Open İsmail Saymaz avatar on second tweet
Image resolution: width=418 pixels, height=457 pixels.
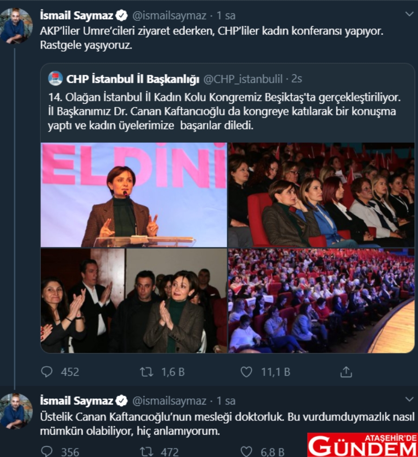click(16, 411)
